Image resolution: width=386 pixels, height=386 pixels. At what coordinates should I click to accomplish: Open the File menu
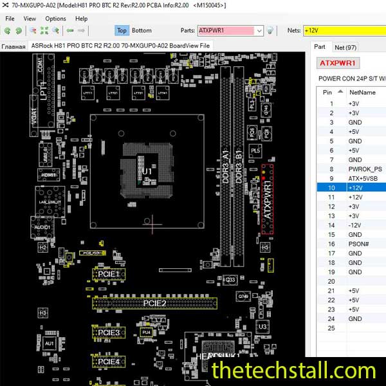[10, 19]
